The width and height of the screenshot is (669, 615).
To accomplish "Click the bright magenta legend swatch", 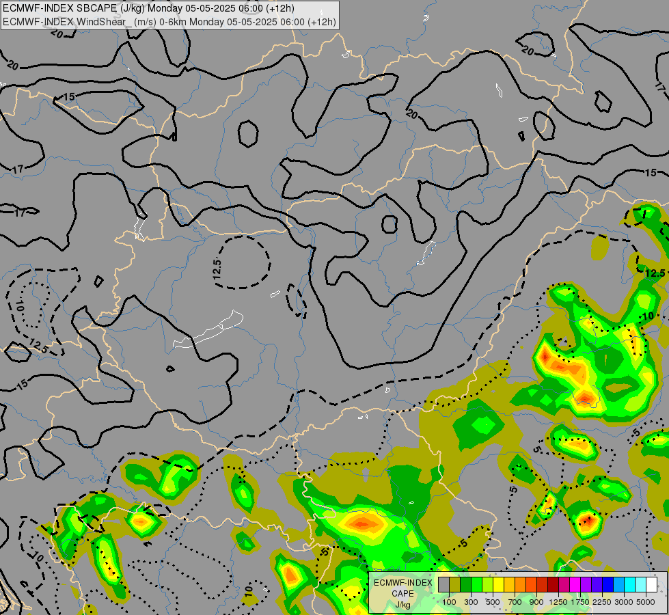I will [575, 584].
